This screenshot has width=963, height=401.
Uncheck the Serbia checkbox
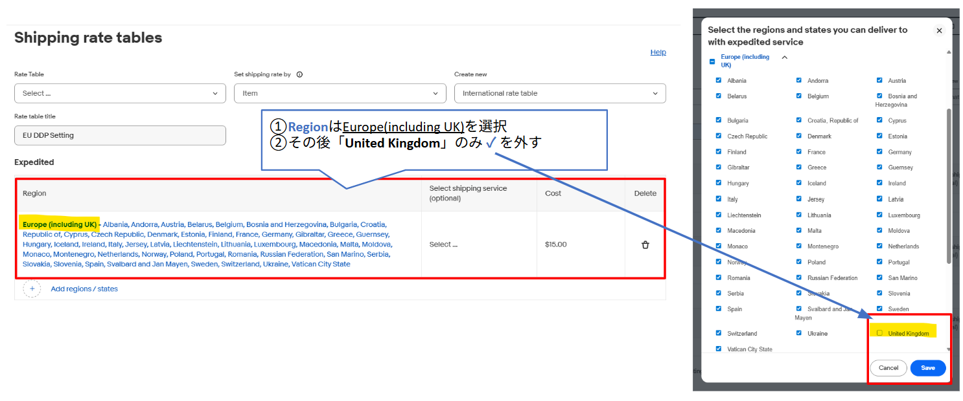click(718, 293)
